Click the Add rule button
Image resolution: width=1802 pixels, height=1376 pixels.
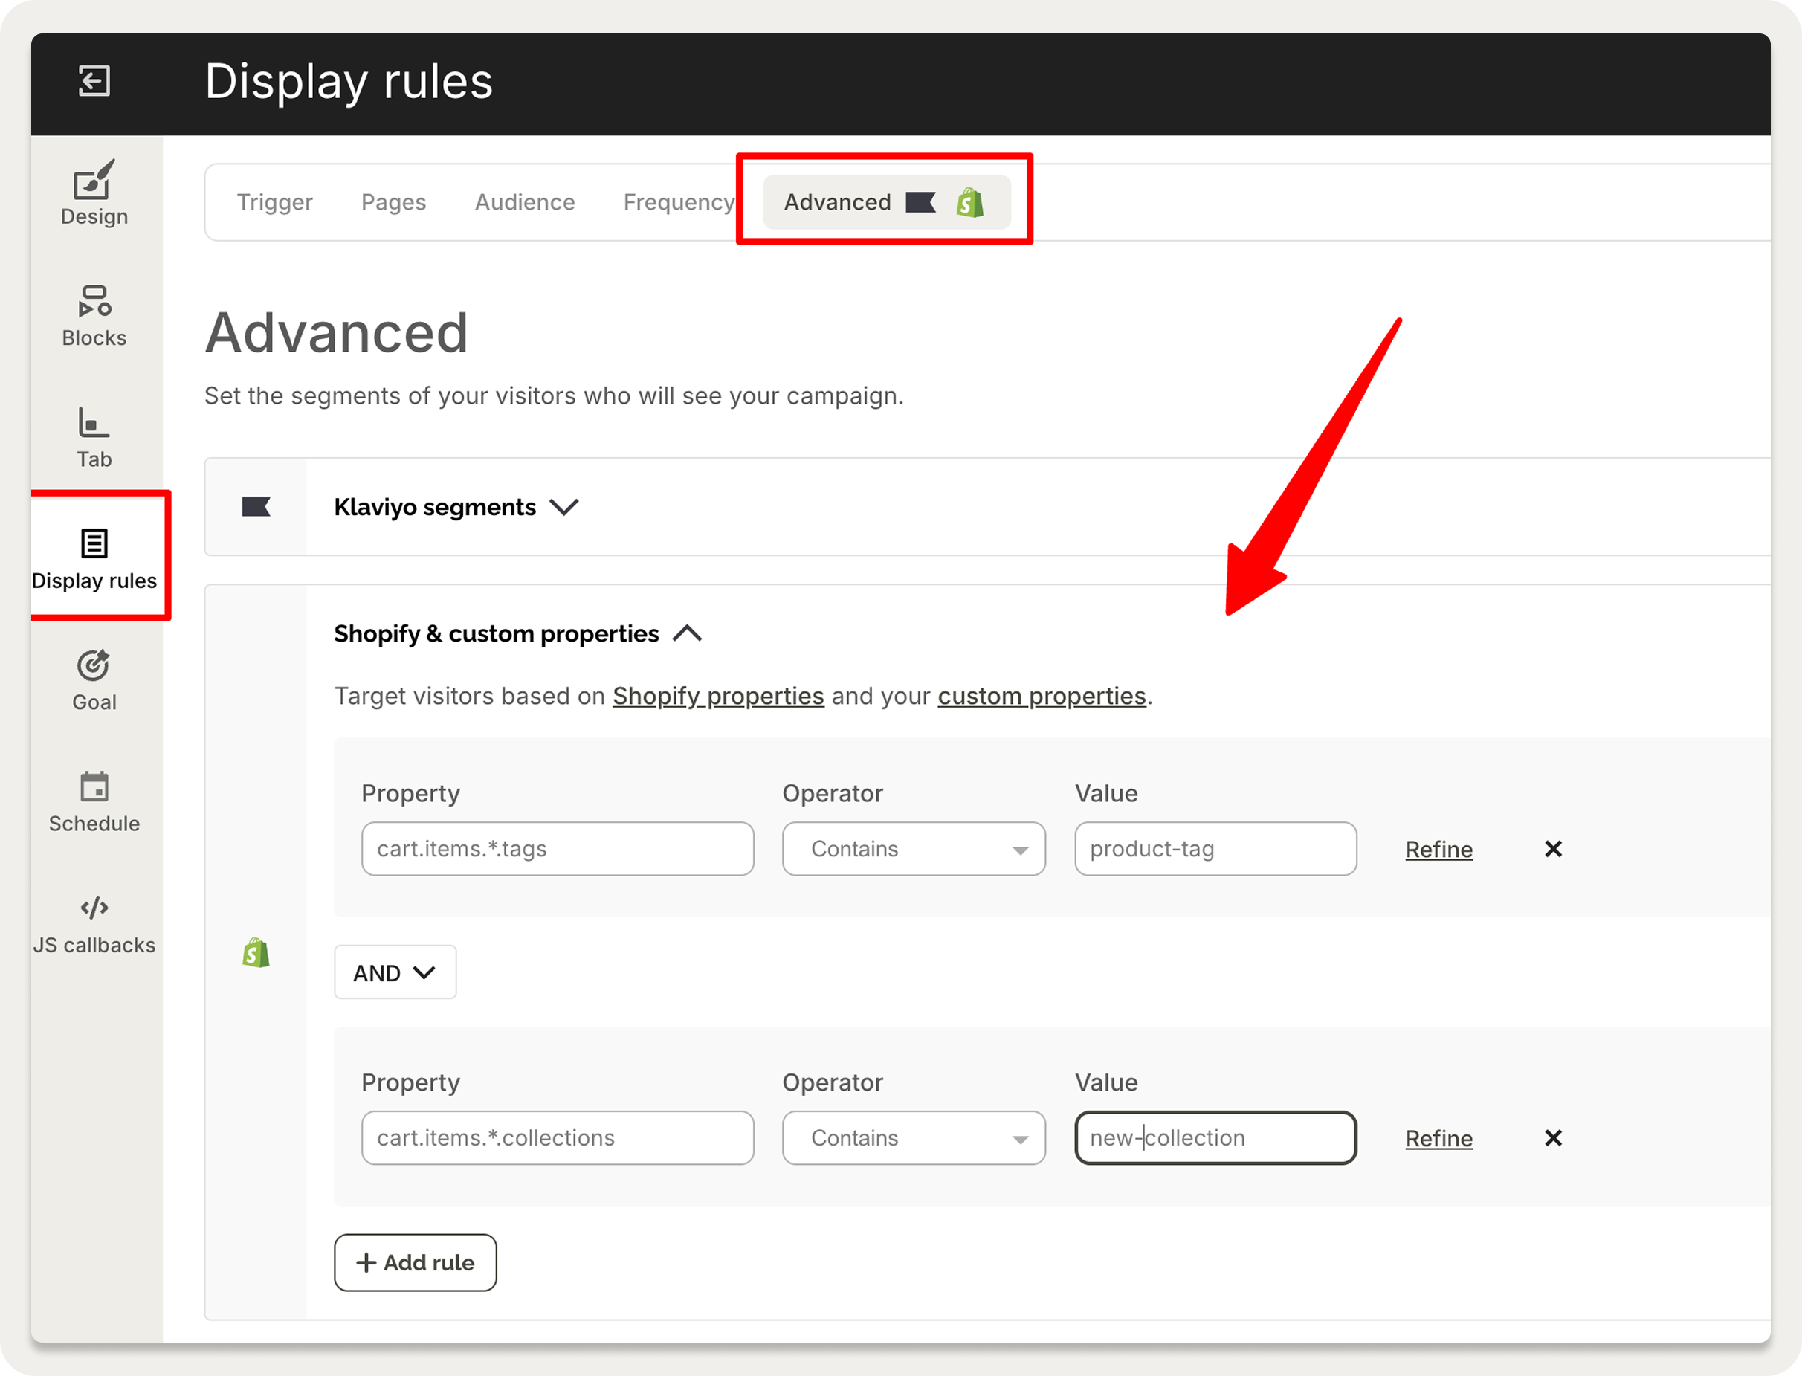pyautogui.click(x=416, y=1262)
